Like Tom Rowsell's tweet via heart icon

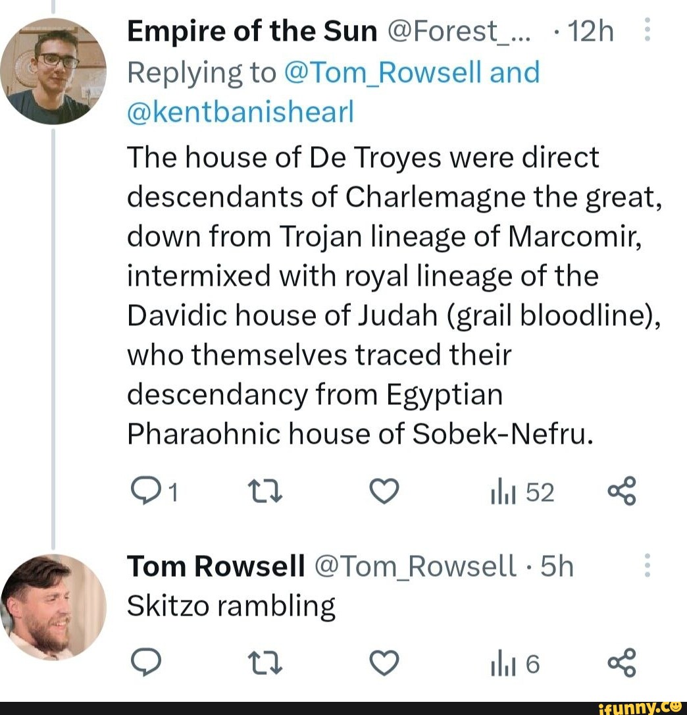[384, 664]
